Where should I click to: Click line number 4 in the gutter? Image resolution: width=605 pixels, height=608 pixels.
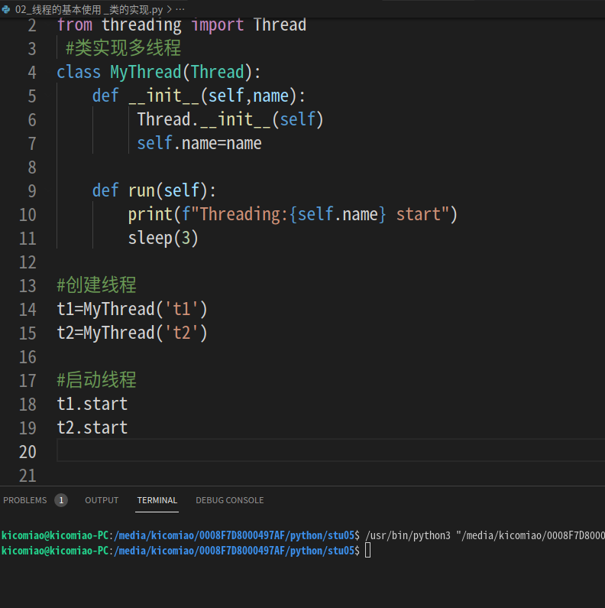tap(32, 73)
